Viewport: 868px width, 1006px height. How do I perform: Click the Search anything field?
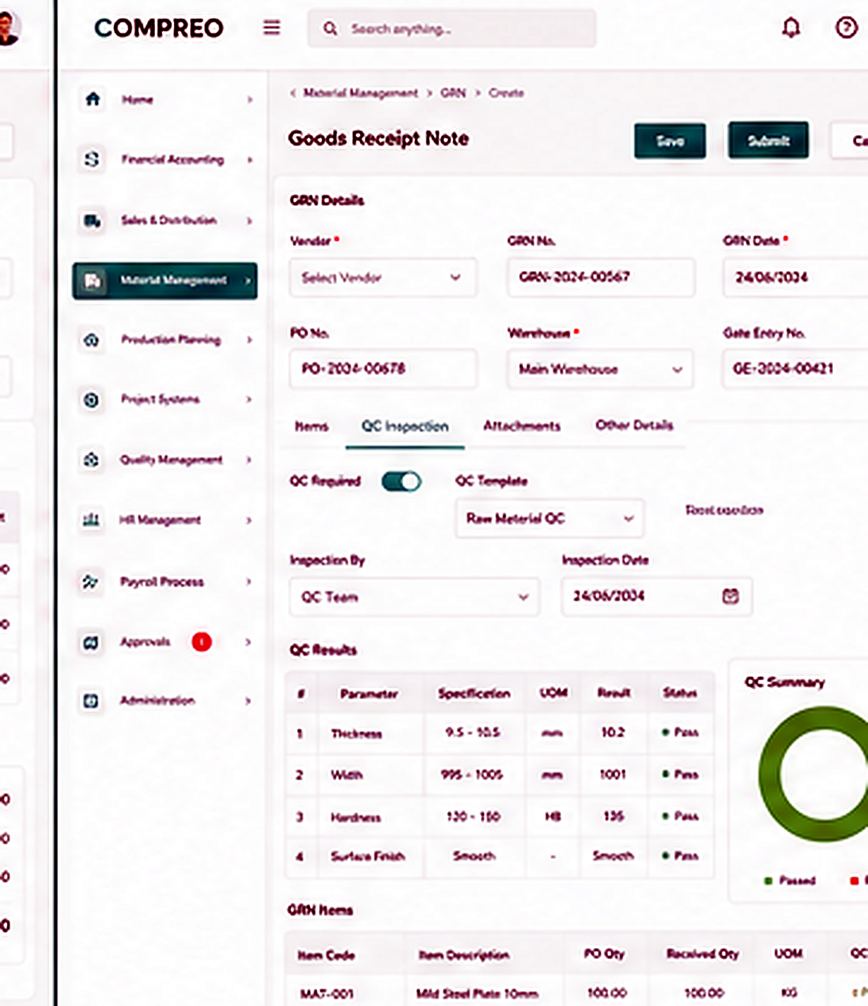click(x=451, y=29)
